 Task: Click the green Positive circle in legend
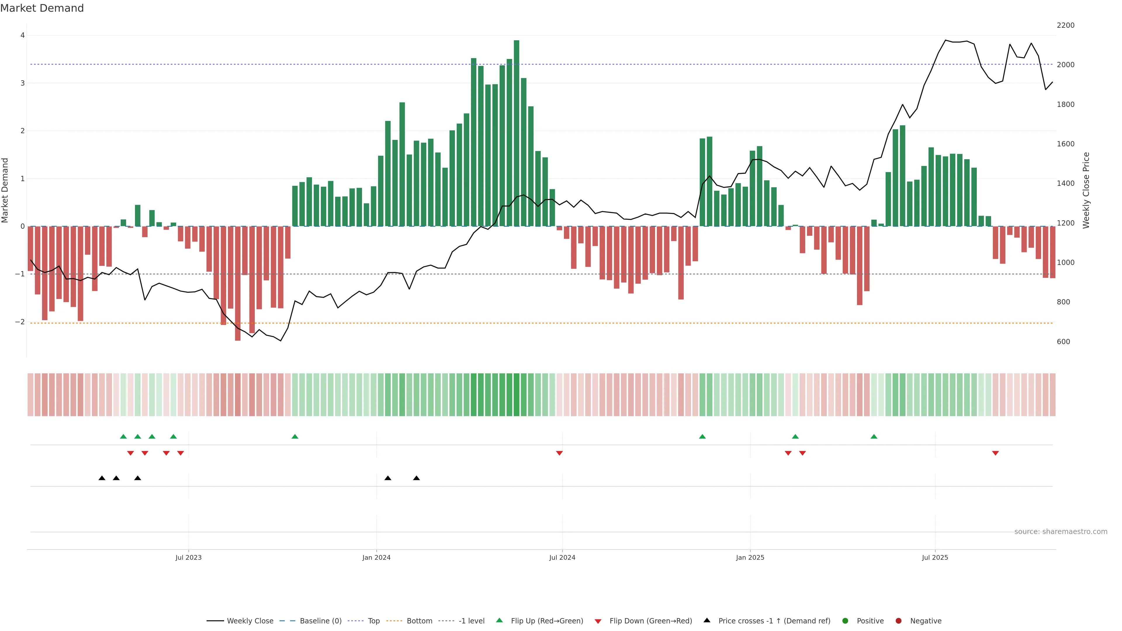845,621
